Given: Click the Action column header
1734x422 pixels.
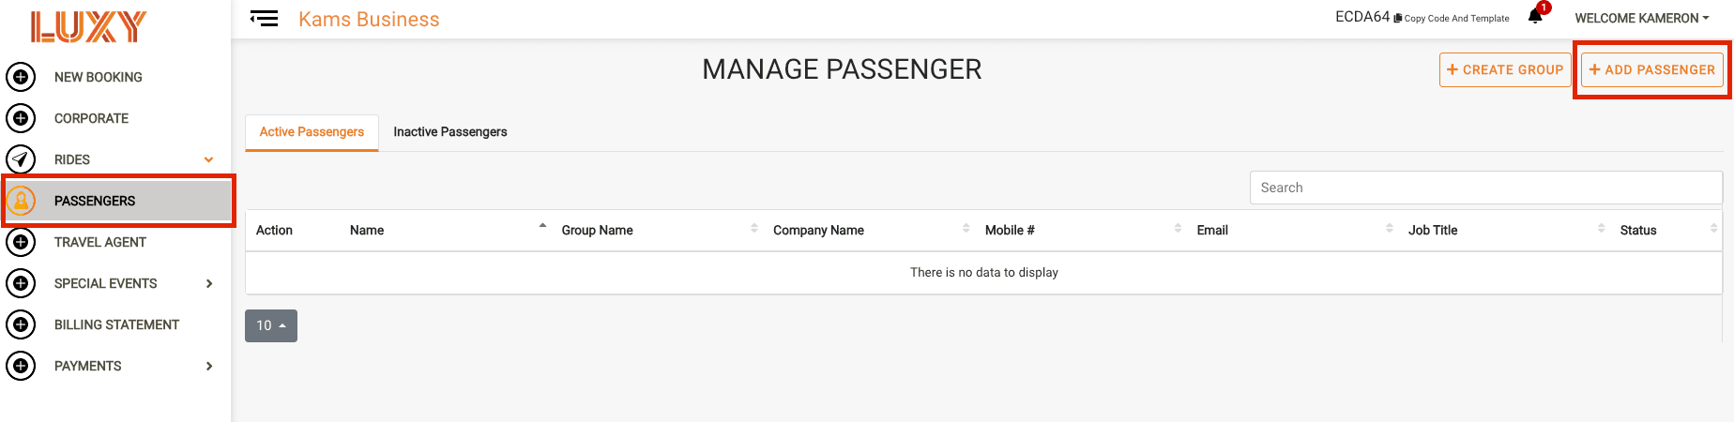Looking at the screenshot, I should [x=274, y=231].
